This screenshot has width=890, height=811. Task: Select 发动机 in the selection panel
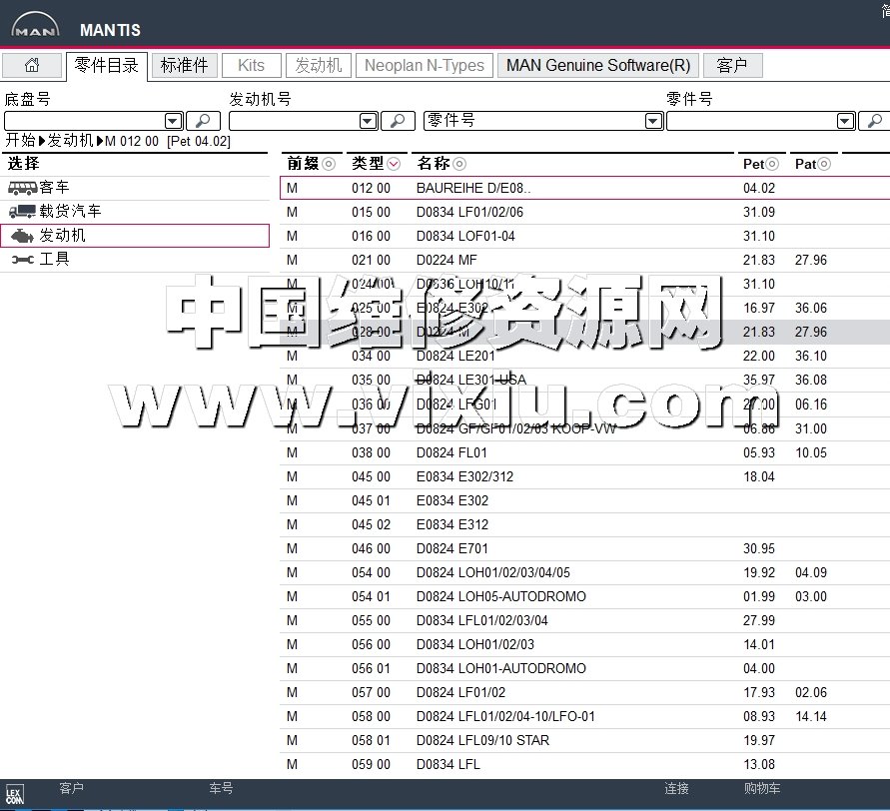(62, 236)
